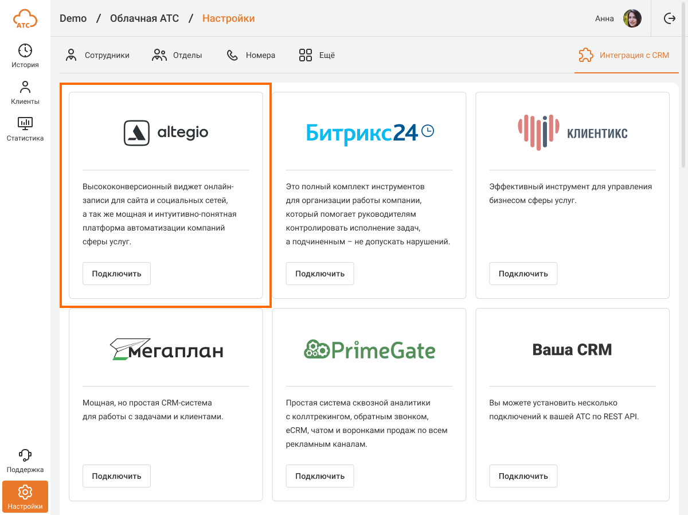Image resolution: width=688 pixels, height=515 pixels.
Task: Click the logout arrow icon
Action: 669,18
